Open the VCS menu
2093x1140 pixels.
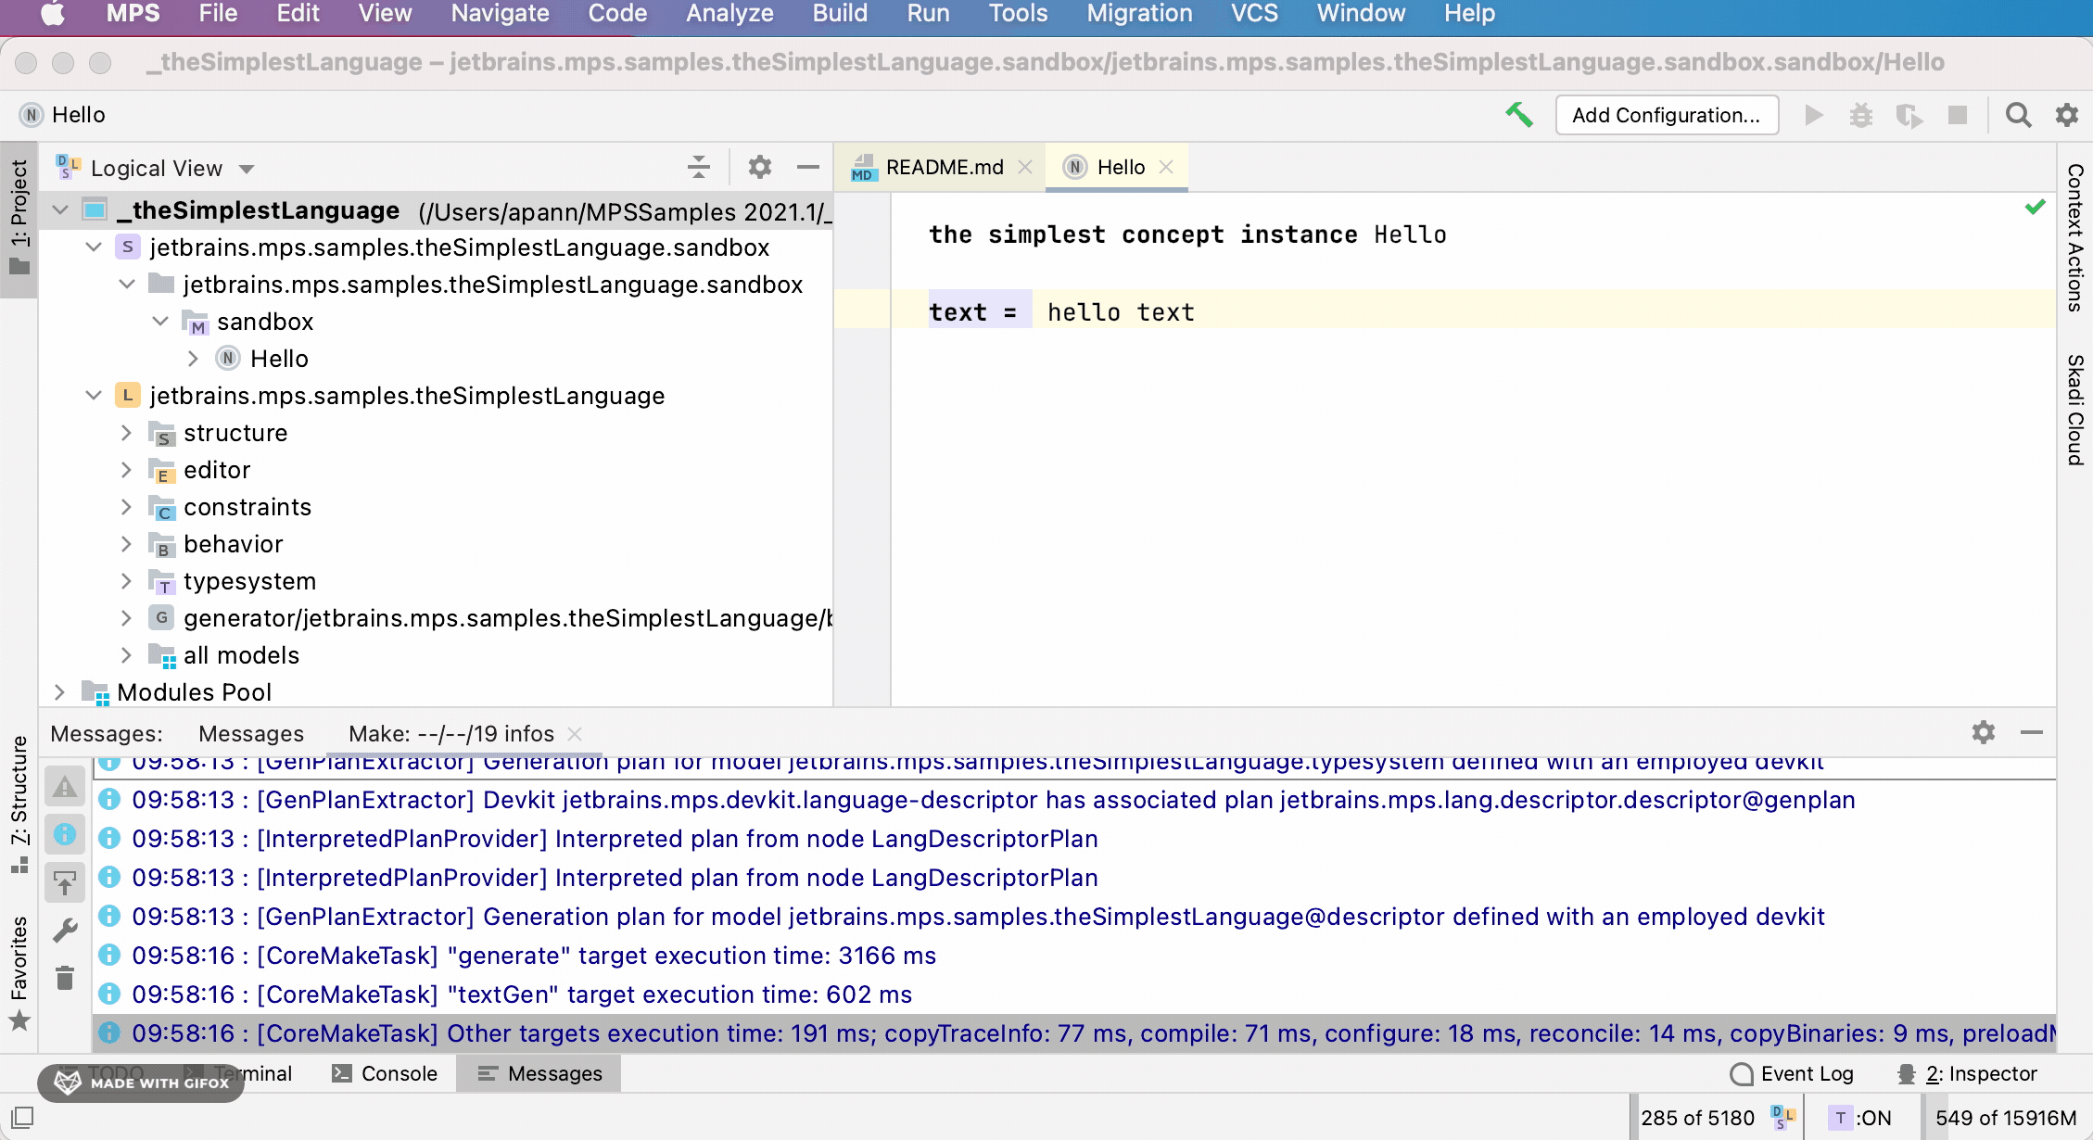pos(1254,14)
